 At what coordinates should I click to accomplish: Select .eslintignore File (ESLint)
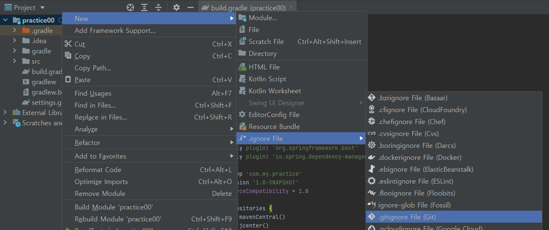(454, 181)
